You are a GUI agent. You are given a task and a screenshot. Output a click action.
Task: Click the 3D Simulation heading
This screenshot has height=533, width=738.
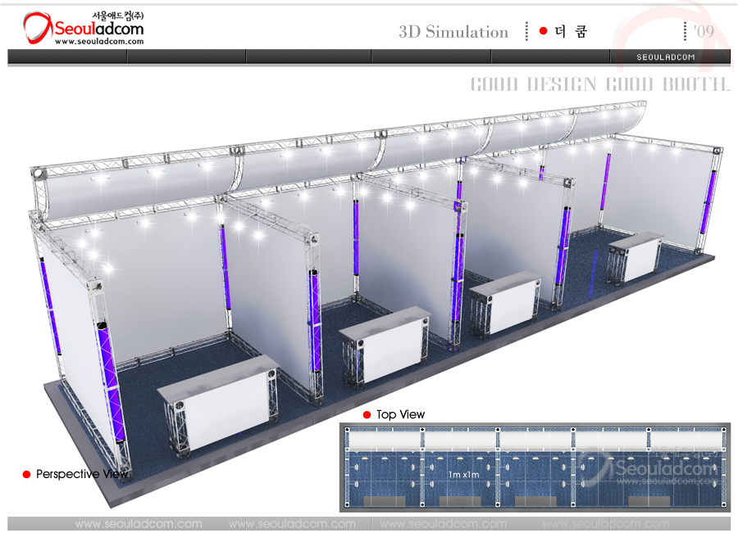[x=453, y=32]
